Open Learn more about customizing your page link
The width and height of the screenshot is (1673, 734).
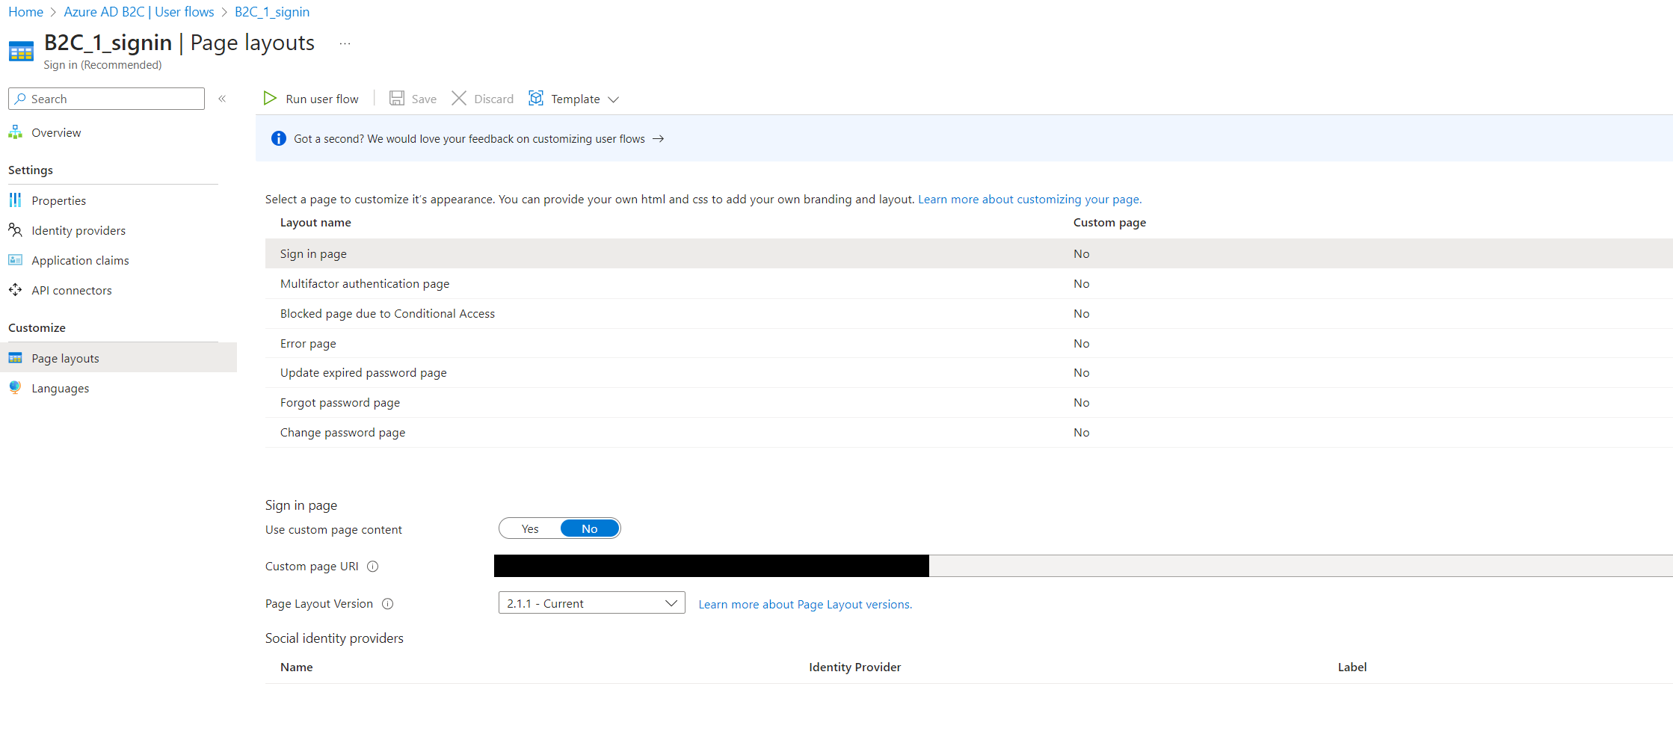pos(1029,199)
